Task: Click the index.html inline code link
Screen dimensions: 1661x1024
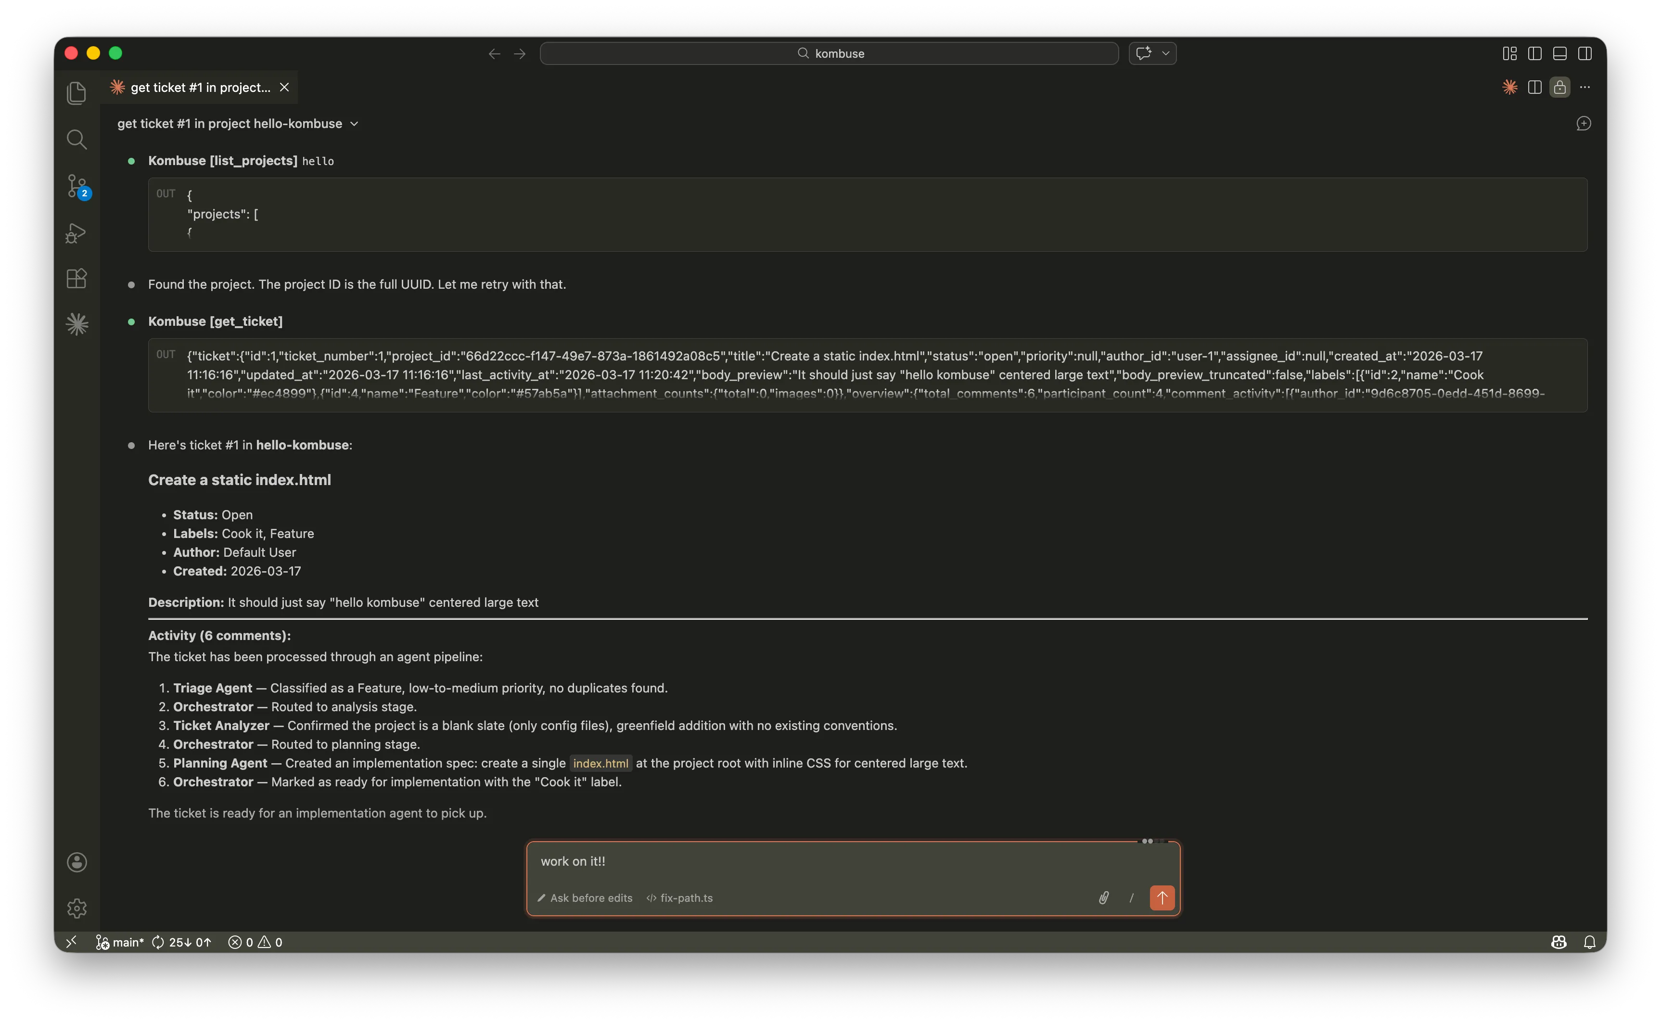Action: tap(601, 763)
